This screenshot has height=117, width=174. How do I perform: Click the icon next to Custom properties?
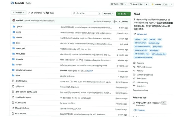[x=134, y=75]
